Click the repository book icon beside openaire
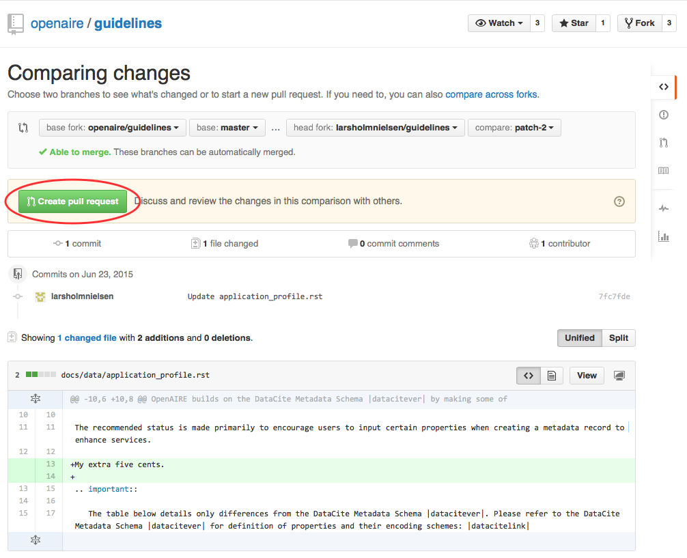The height and width of the screenshot is (558, 687). click(15, 24)
